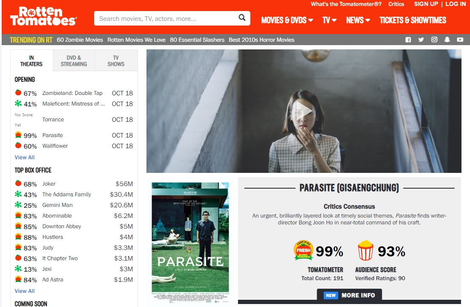Open the Gemini Man title

point(57,205)
